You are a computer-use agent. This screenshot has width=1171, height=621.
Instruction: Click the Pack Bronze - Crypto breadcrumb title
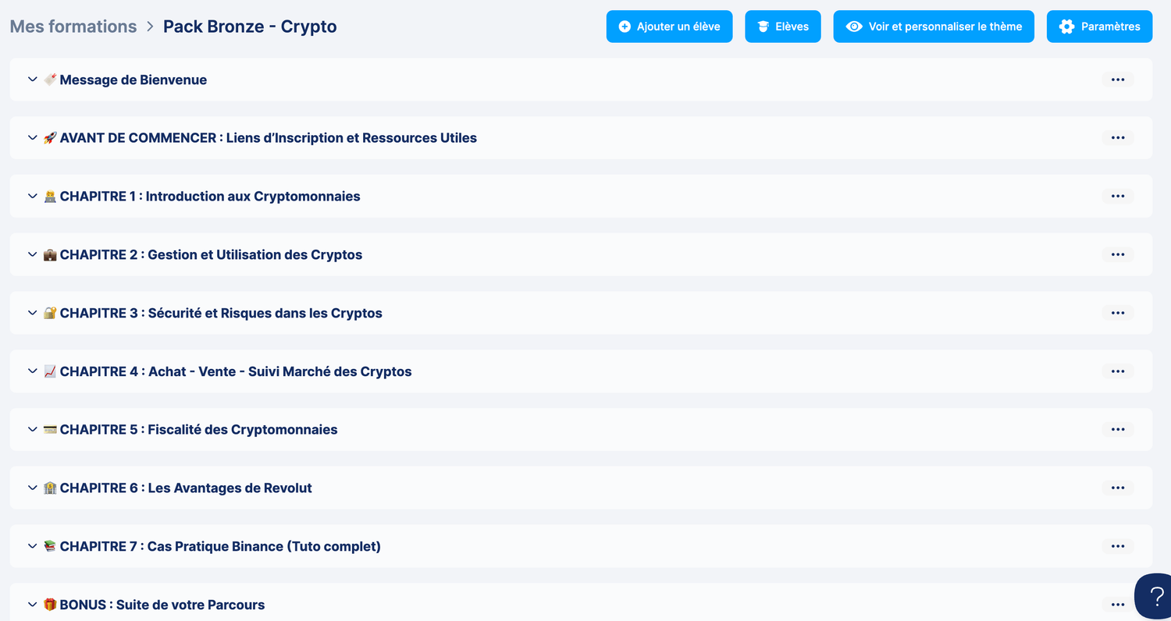pyautogui.click(x=250, y=27)
